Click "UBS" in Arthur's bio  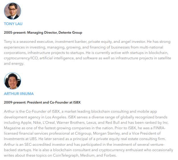(33, 139)
